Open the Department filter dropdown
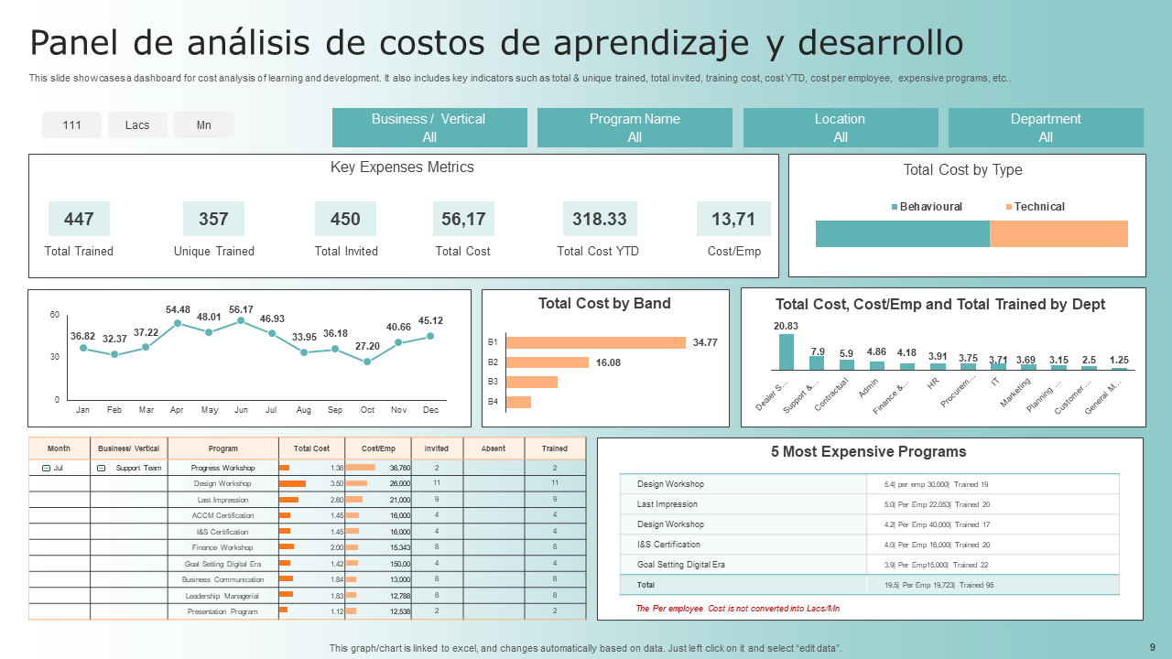The width and height of the screenshot is (1172, 659). pyautogui.click(x=1046, y=128)
